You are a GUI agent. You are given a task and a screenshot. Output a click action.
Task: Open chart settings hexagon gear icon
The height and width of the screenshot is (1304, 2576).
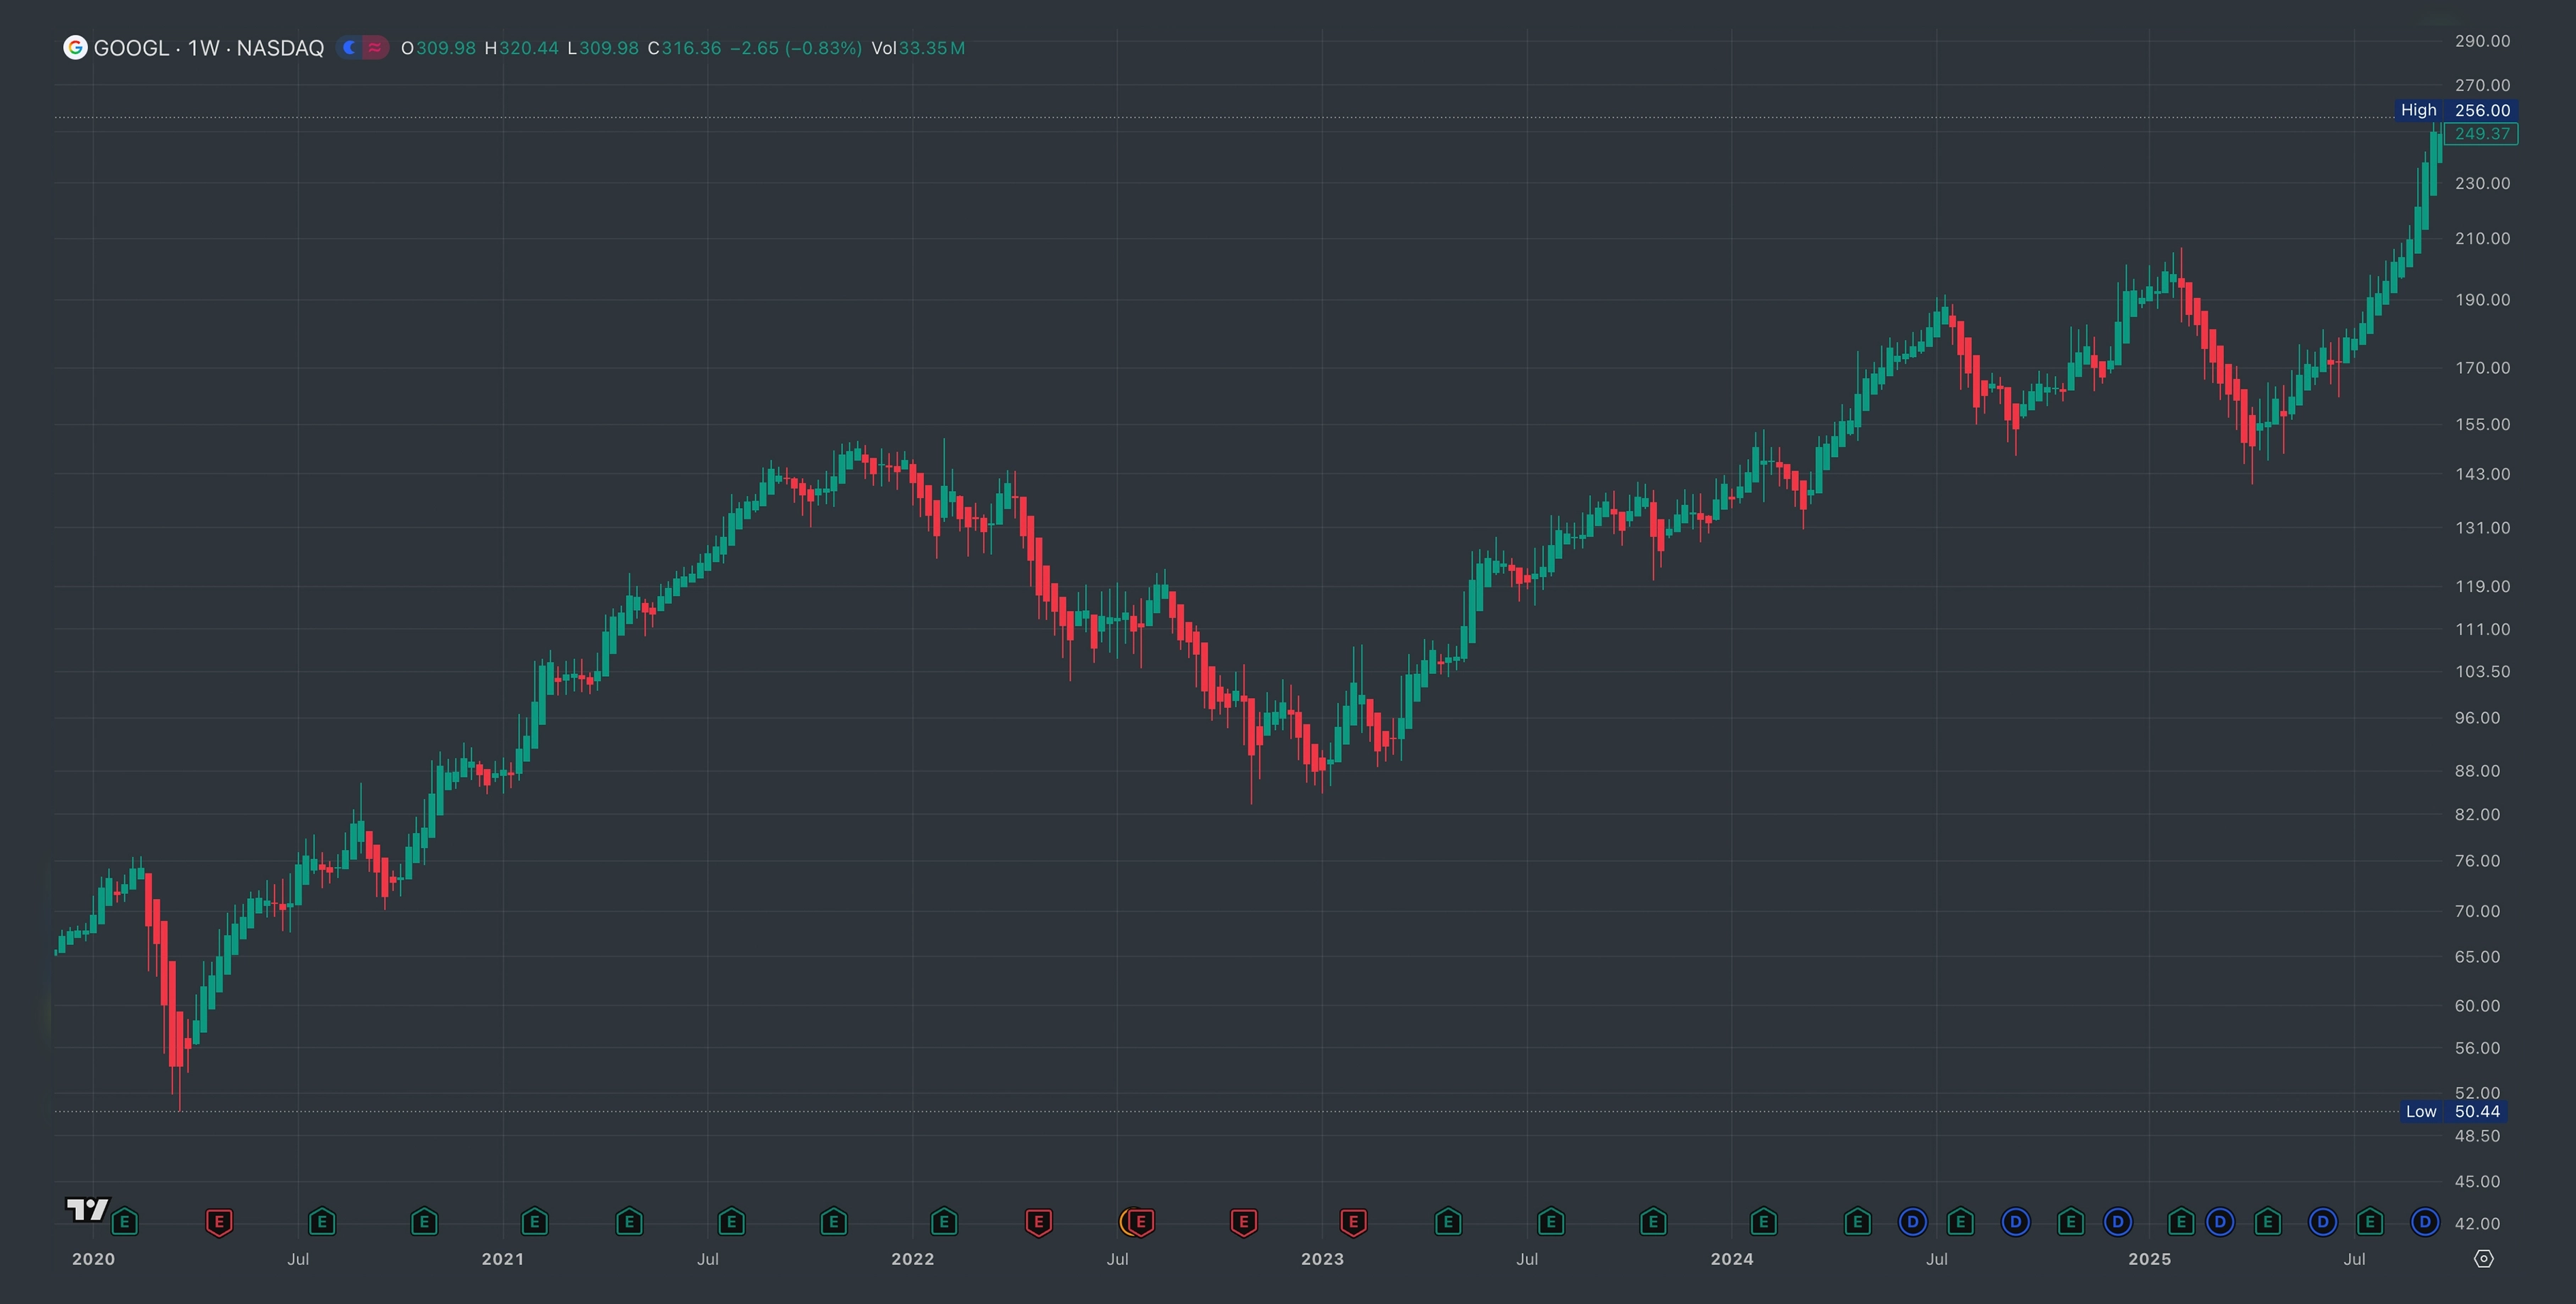point(2483,1259)
